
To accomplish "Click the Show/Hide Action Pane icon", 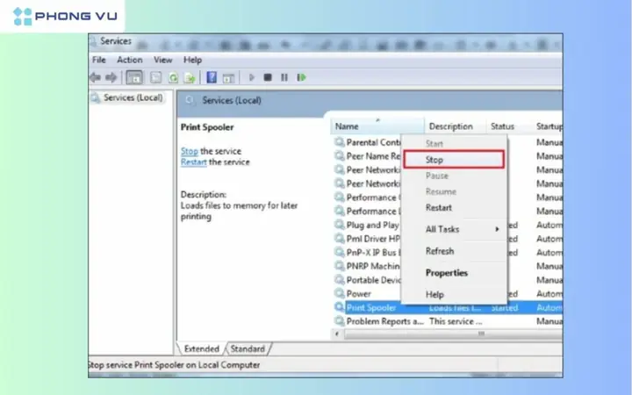I will 228,78.
